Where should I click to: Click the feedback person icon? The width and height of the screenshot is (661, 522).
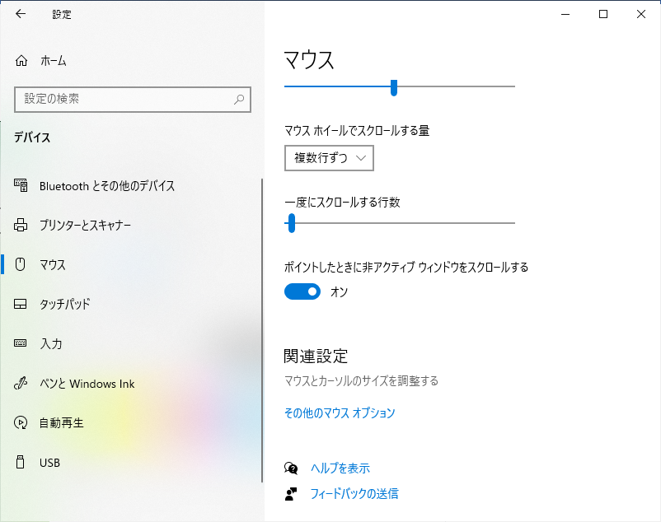(291, 494)
